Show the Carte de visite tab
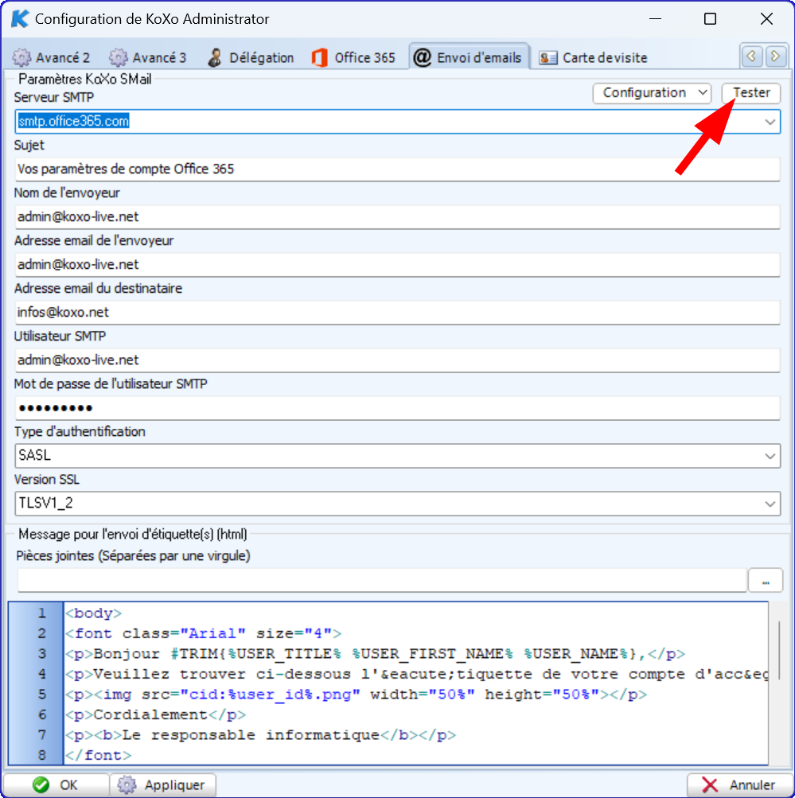This screenshot has width=795, height=798. [594, 57]
